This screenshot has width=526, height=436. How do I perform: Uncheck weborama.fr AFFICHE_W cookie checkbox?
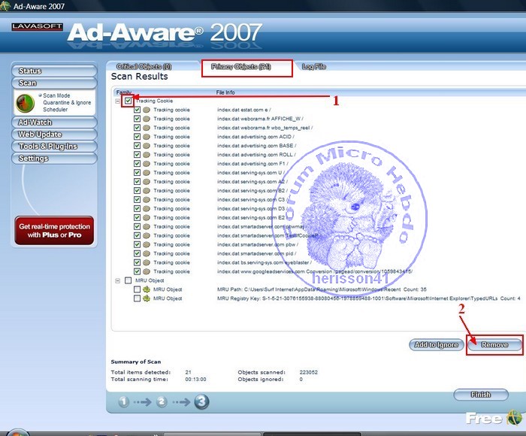pyautogui.click(x=137, y=119)
